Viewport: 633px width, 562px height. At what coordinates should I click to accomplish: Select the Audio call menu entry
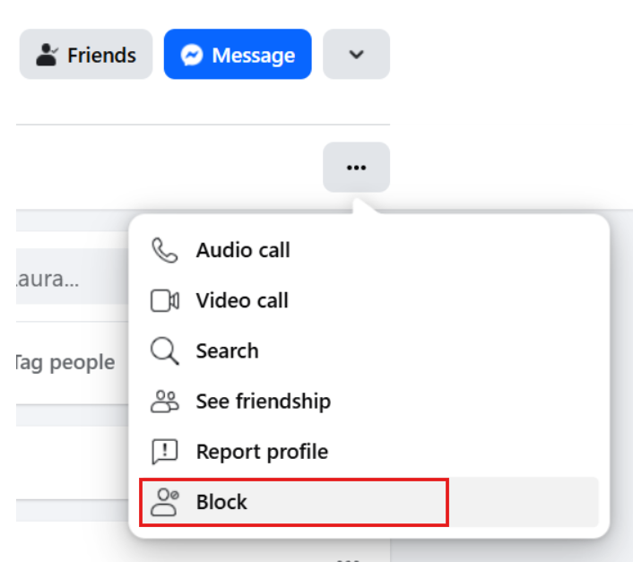243,250
